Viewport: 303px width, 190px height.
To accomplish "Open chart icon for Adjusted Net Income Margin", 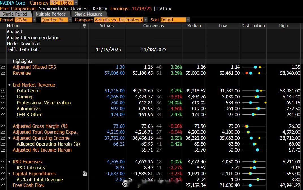I will tap(3, 150).
